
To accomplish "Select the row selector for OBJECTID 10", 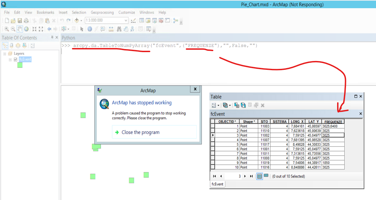I will (x=213, y=167).
